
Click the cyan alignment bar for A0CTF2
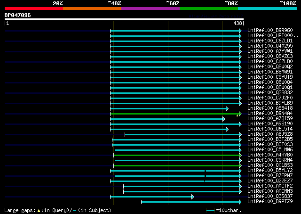(181, 187)
